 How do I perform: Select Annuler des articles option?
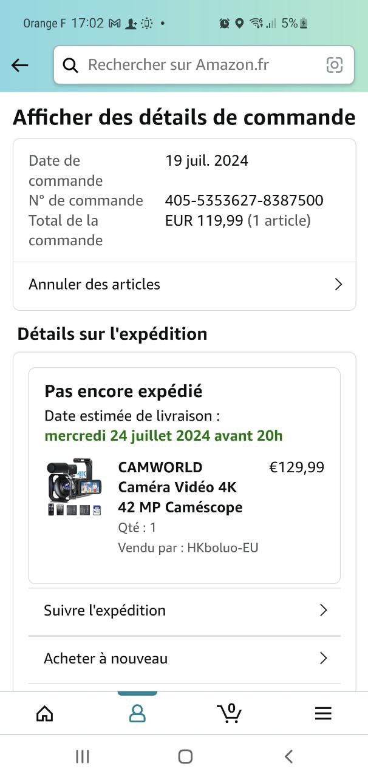(x=185, y=284)
